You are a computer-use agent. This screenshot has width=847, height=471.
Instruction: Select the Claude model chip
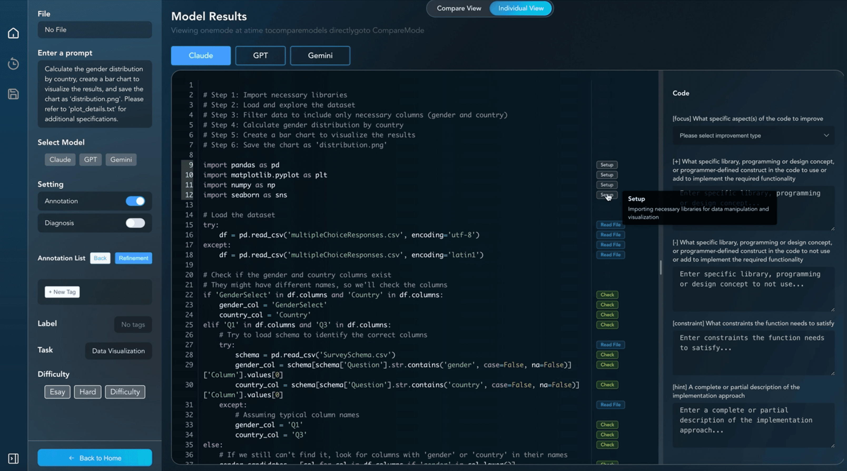coord(60,160)
